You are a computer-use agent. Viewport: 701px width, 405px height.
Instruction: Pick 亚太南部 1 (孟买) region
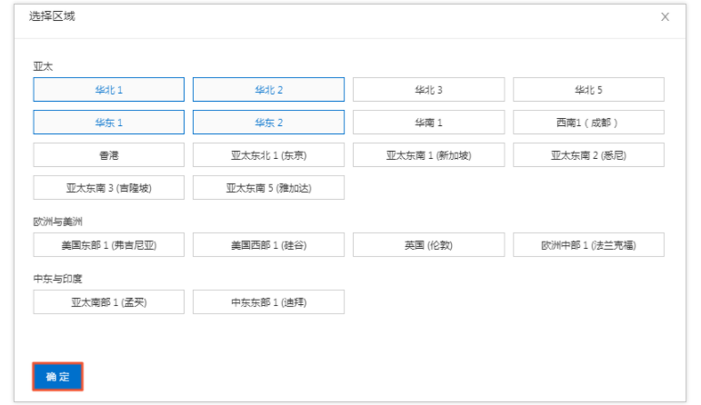[108, 301]
